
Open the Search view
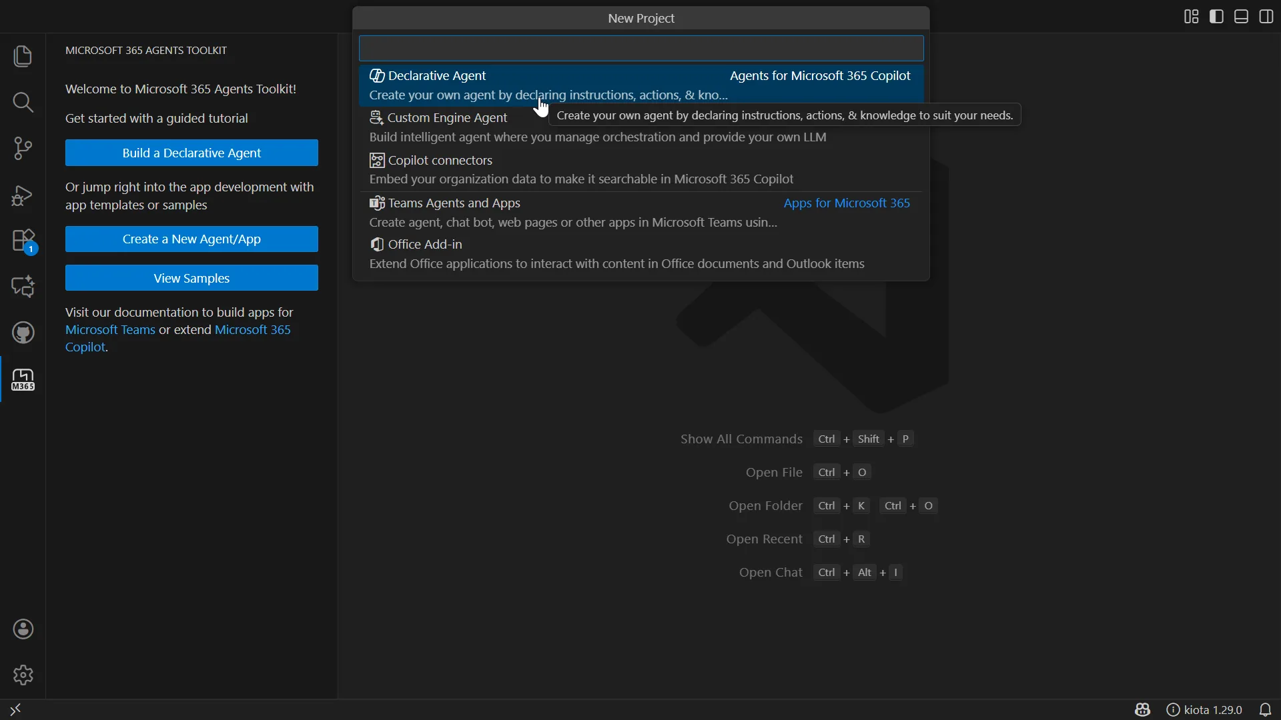23,103
